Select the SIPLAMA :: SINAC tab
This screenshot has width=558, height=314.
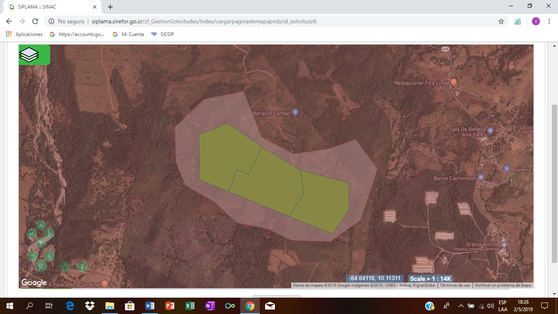click(x=51, y=7)
